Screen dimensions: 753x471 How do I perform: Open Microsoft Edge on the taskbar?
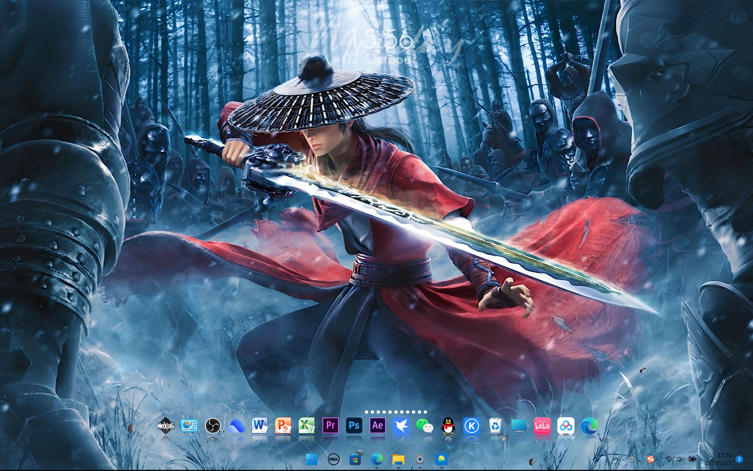tap(377, 459)
